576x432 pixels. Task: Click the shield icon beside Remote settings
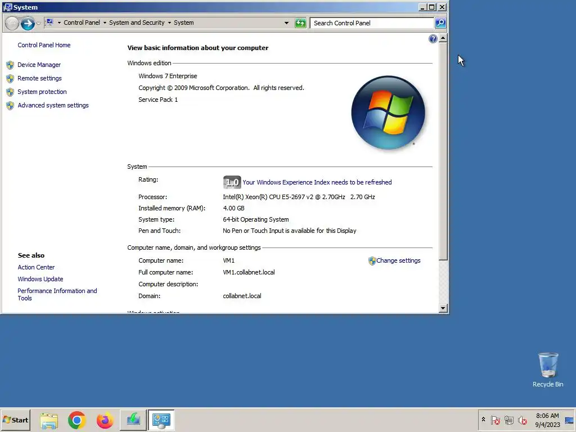click(10, 79)
